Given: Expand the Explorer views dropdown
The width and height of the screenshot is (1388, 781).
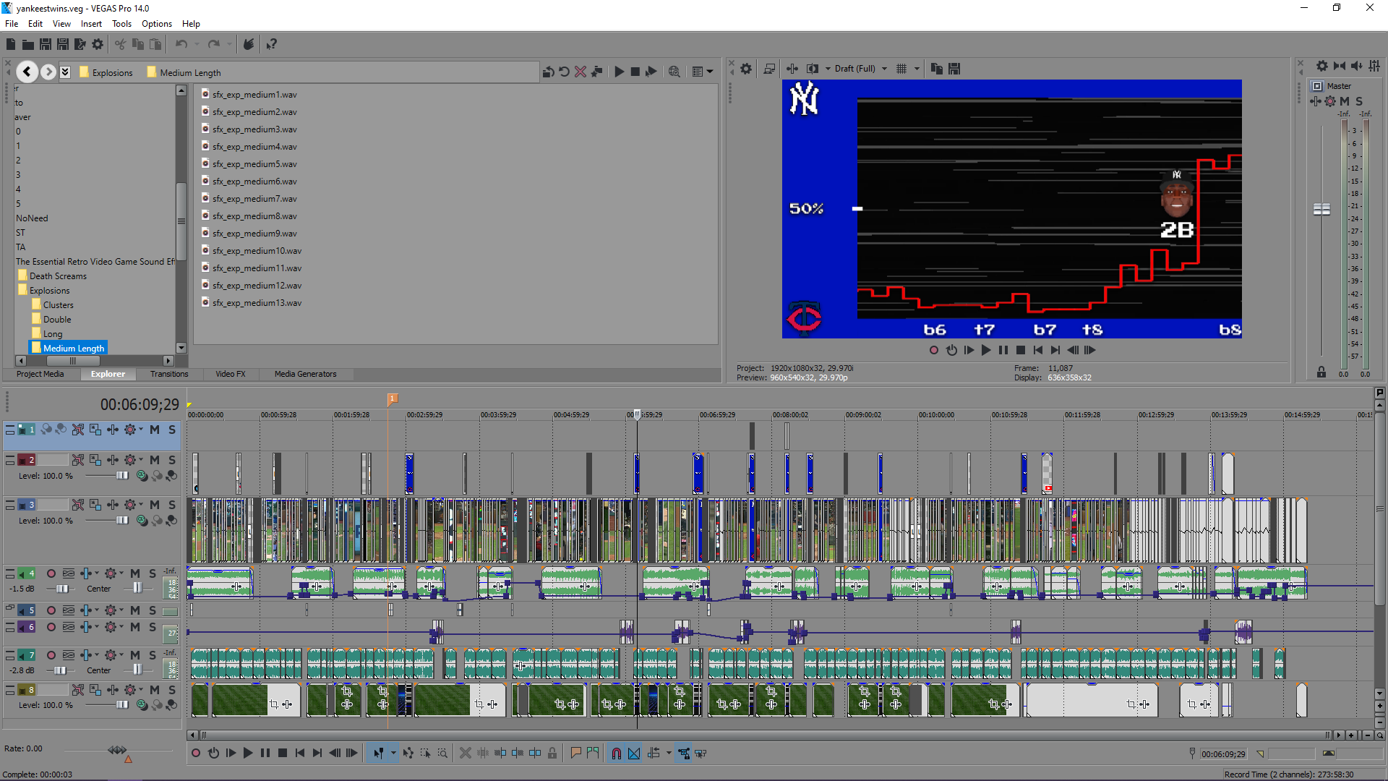Looking at the screenshot, I should [710, 72].
